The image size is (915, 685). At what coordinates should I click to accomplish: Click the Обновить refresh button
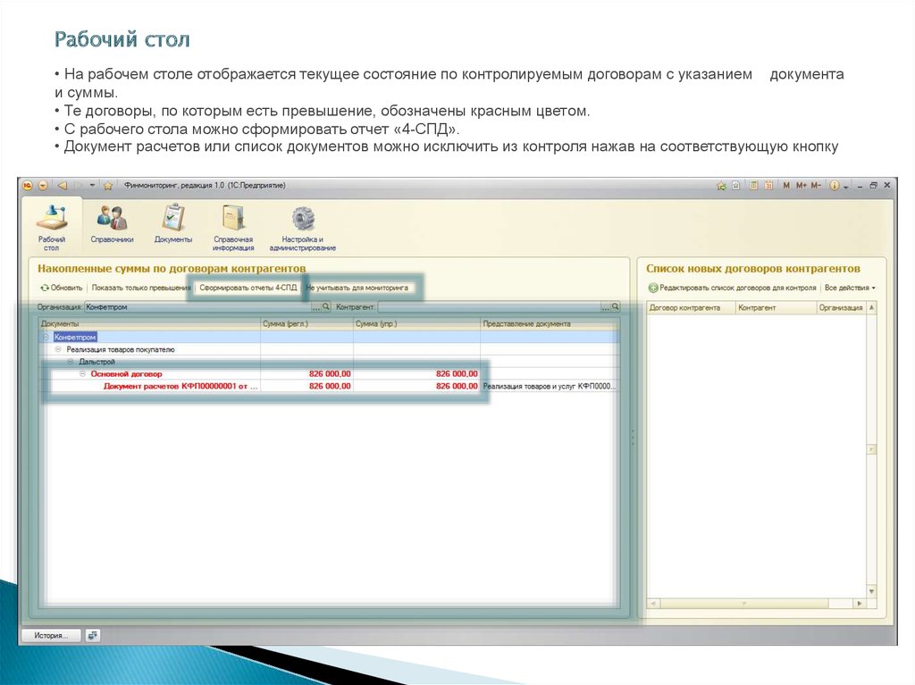[x=61, y=288]
